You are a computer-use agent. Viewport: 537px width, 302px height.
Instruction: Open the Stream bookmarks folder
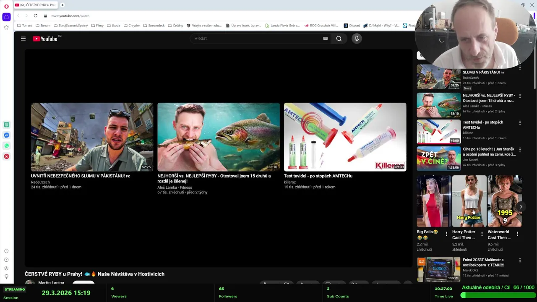[43, 26]
